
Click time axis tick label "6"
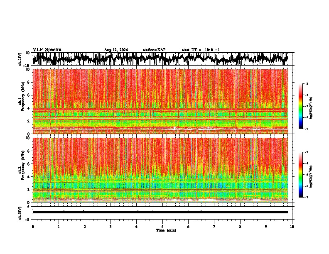189,227
